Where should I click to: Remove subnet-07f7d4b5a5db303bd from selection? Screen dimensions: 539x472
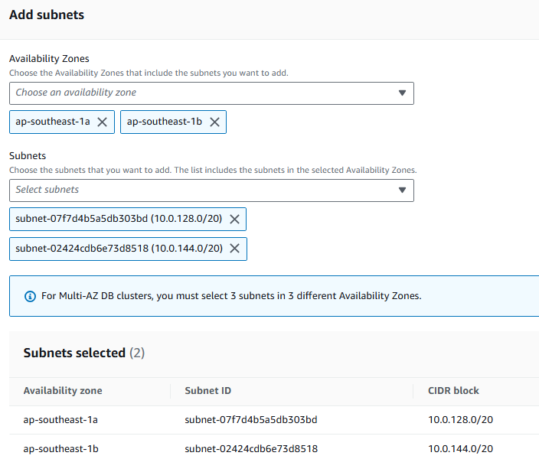[x=234, y=220]
